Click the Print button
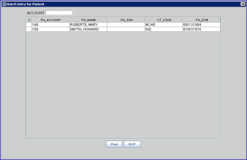 (114, 144)
